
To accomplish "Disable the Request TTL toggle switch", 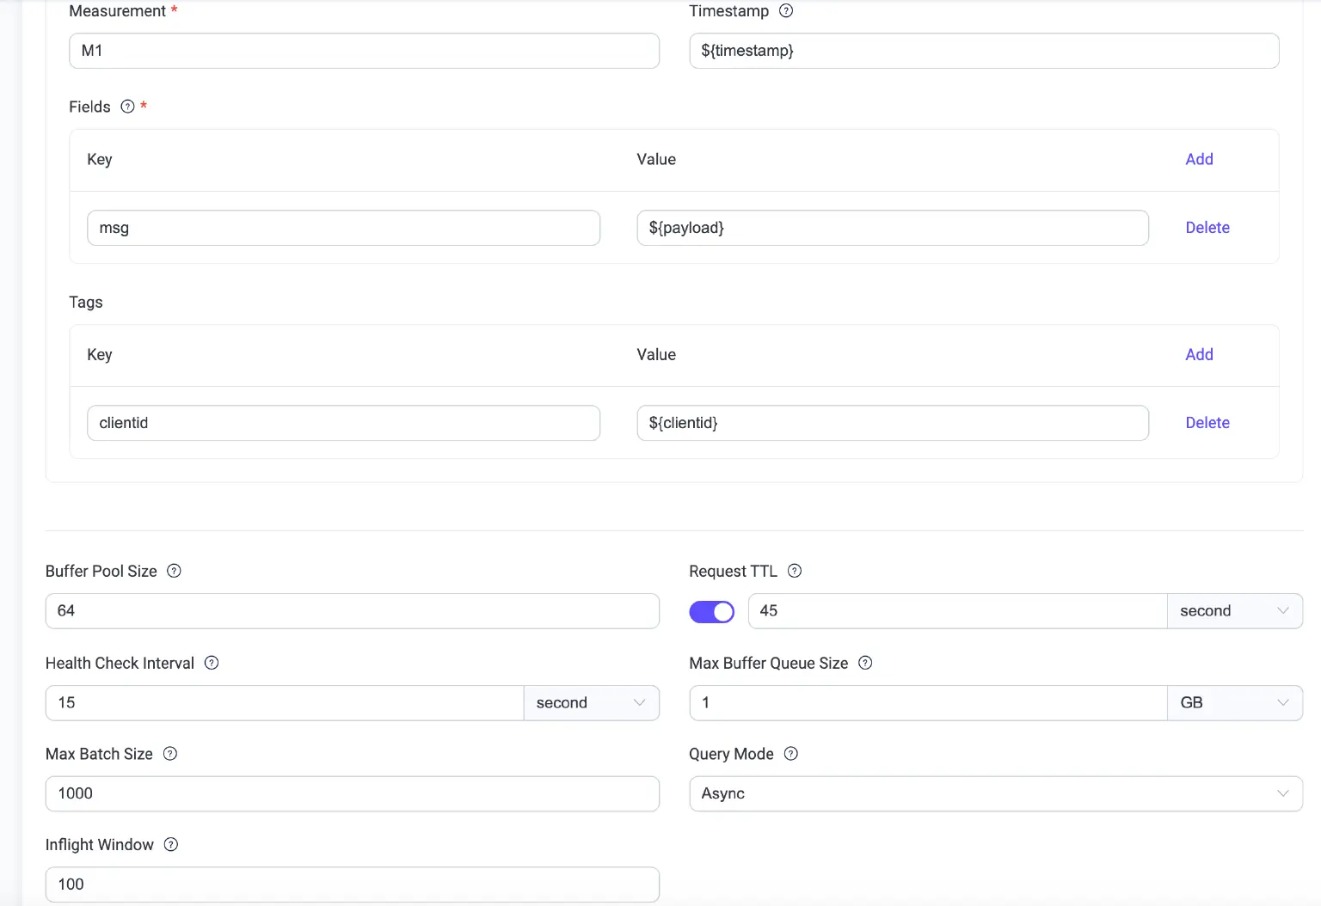I will pyautogui.click(x=711, y=611).
